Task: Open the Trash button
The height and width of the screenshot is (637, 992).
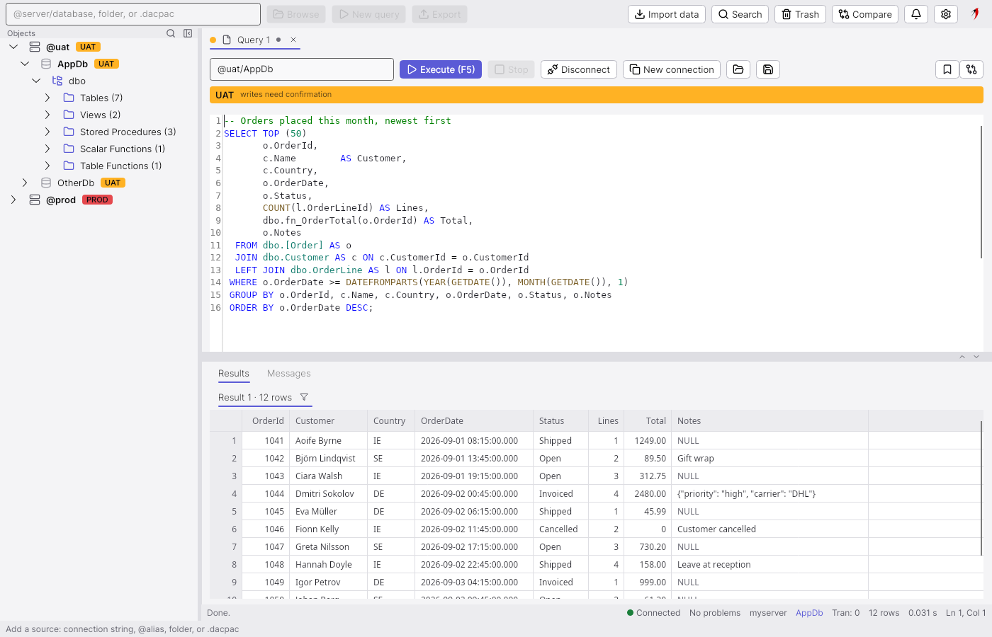Action: pyautogui.click(x=800, y=14)
